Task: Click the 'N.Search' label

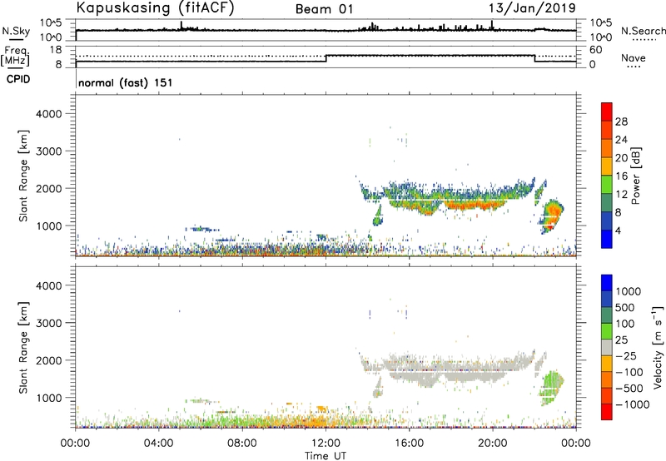Action: [644, 31]
